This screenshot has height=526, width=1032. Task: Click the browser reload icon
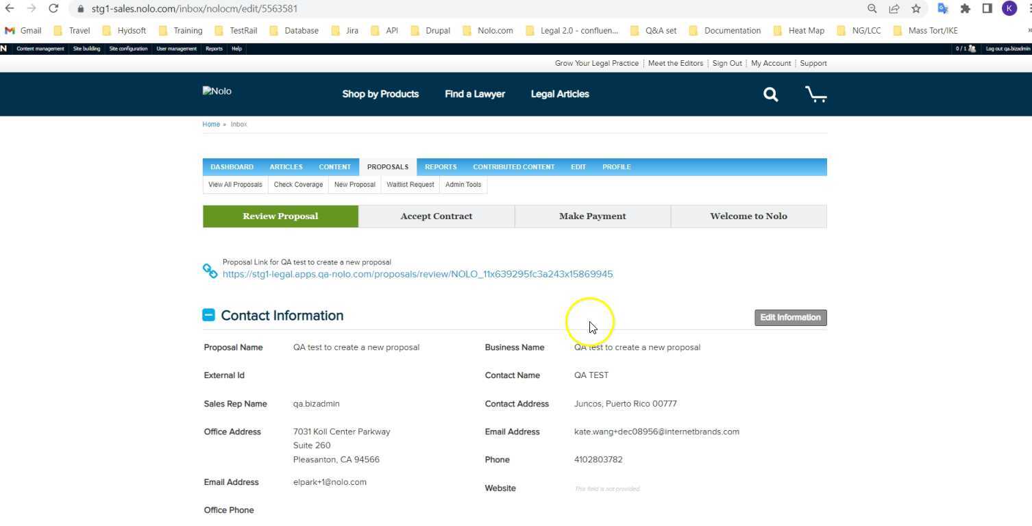pyautogui.click(x=53, y=9)
